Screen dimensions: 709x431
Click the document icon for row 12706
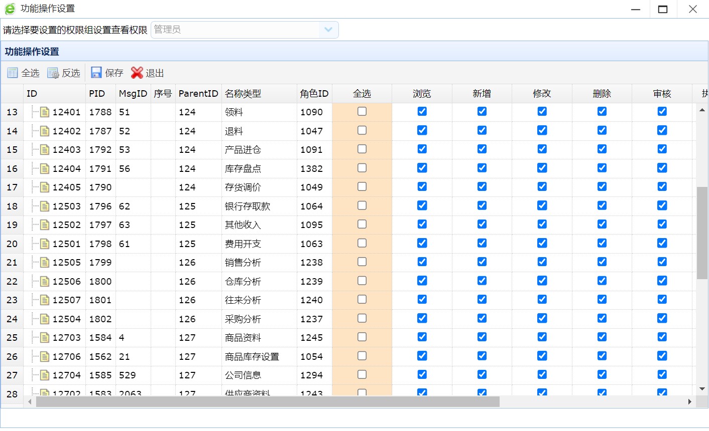click(x=45, y=356)
